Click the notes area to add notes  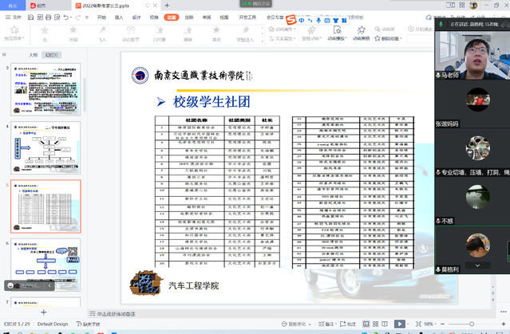[x=124, y=313]
